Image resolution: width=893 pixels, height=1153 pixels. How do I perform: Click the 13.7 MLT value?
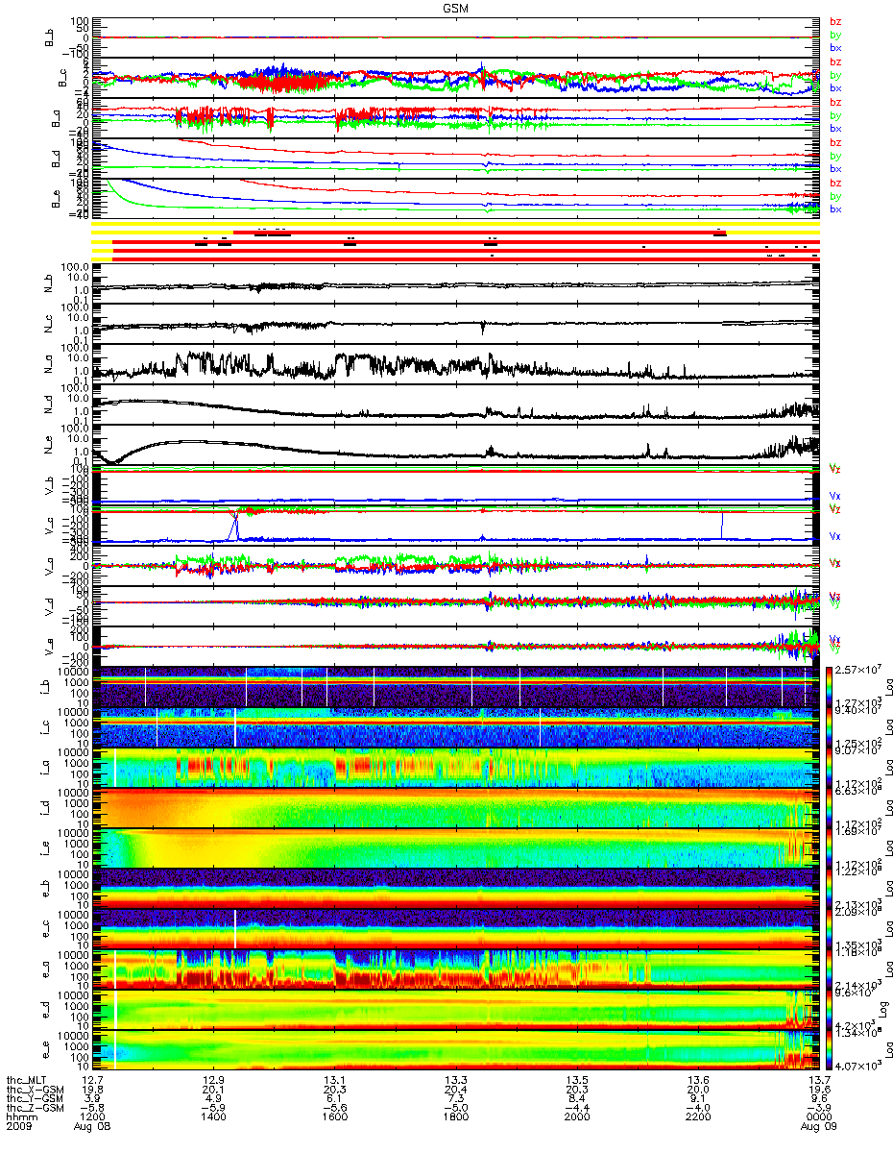[818, 1081]
